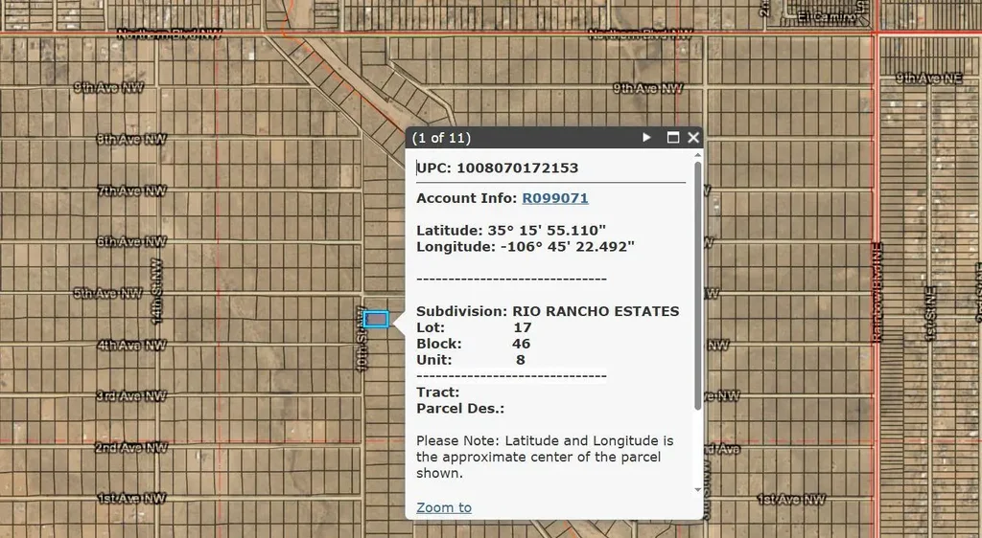Image resolution: width=982 pixels, height=538 pixels.
Task: Click the popup scrollbar up arrow
Action: [x=697, y=156]
